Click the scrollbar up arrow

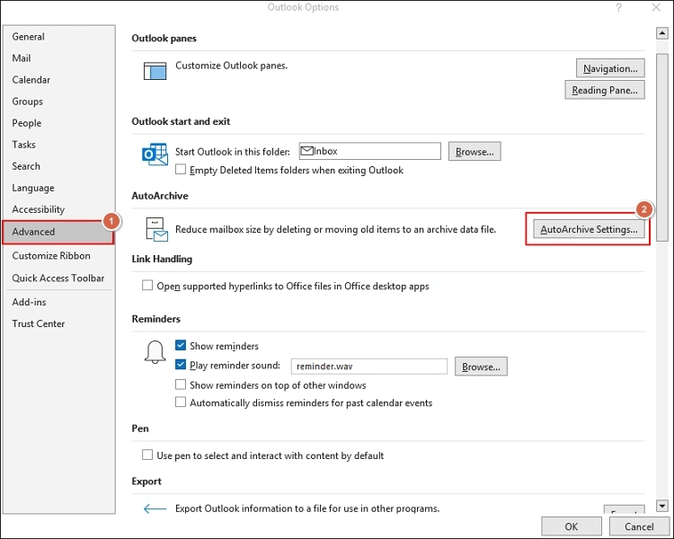(662, 33)
